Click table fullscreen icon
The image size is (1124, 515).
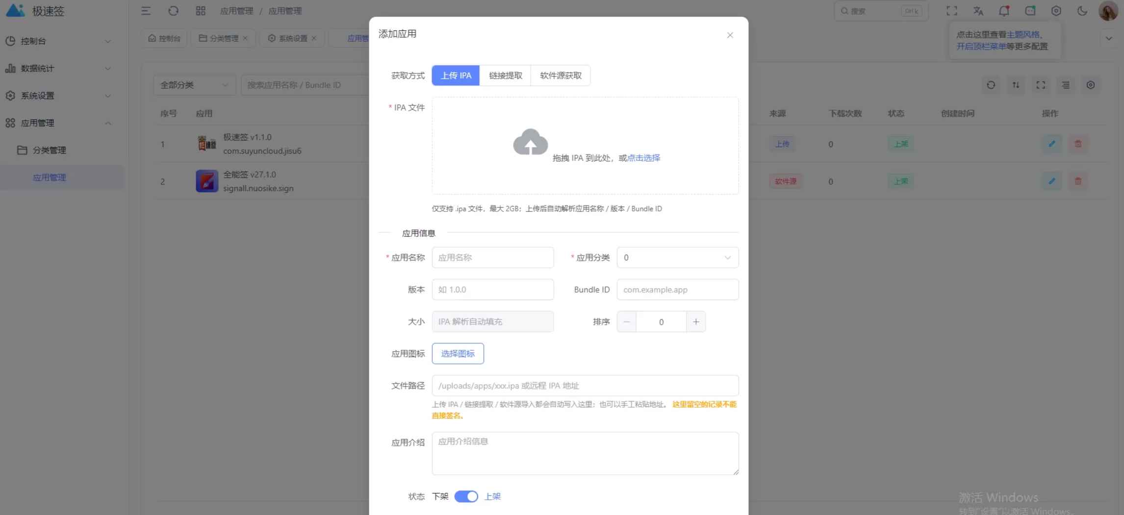tap(1041, 85)
